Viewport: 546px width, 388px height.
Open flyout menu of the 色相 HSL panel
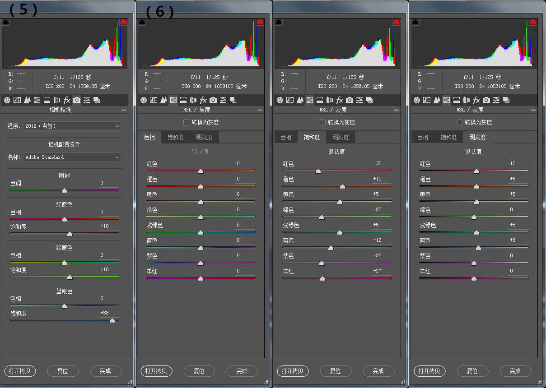260,110
